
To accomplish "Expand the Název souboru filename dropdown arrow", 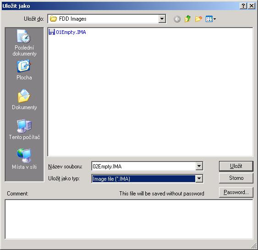I will [x=199, y=166].
